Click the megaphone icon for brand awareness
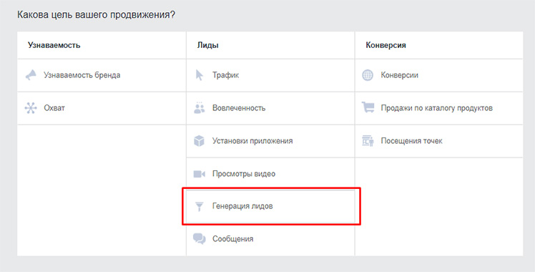This screenshot has width=535, height=272. coord(31,75)
